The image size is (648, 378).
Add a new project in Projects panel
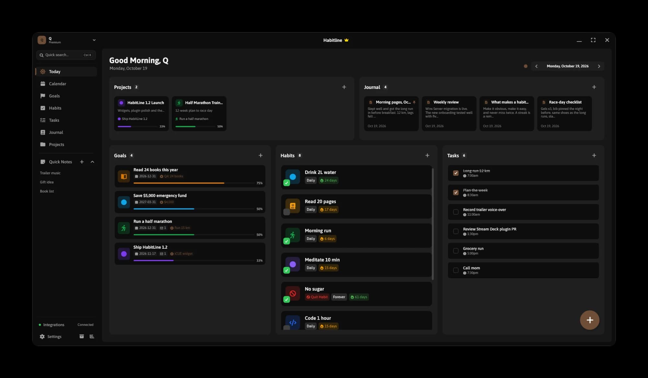344,87
